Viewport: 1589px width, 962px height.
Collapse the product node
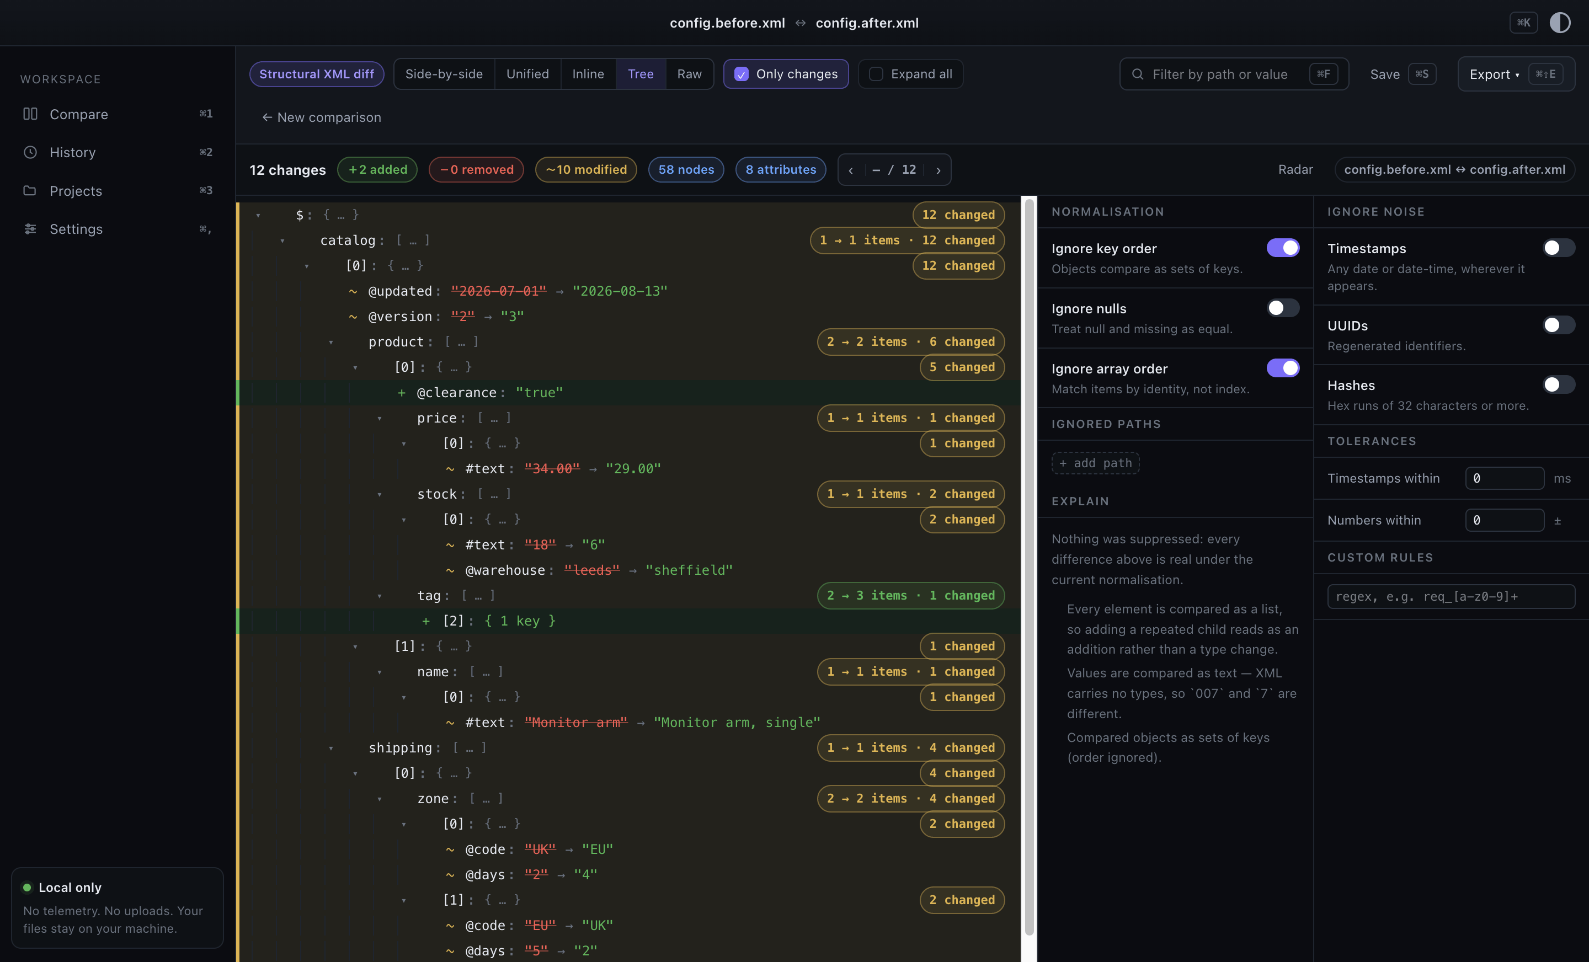(x=331, y=343)
